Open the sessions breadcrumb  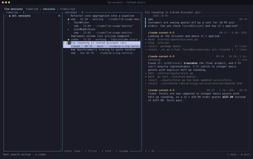[49, 9]
